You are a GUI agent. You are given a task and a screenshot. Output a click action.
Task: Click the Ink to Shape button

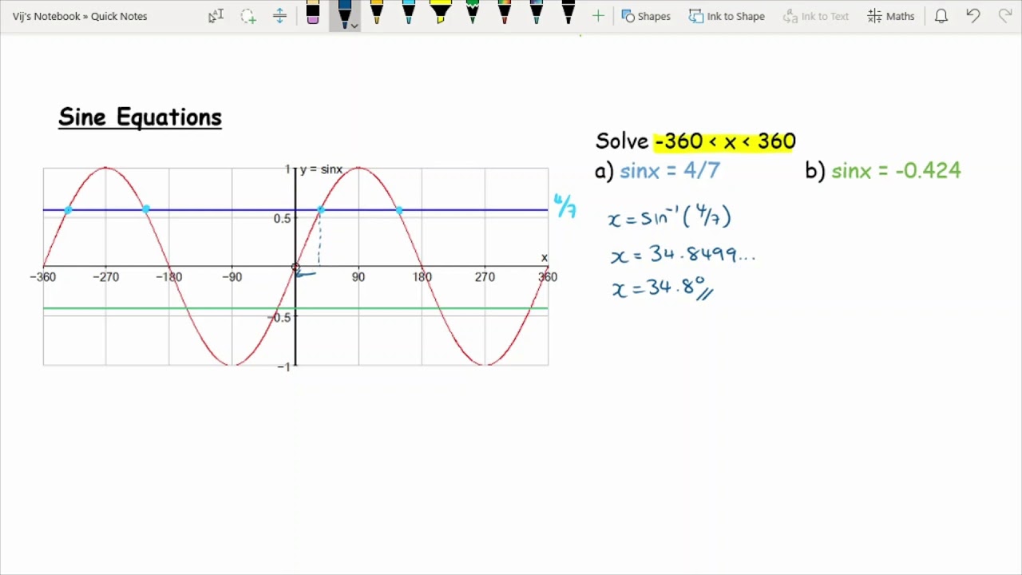click(727, 16)
